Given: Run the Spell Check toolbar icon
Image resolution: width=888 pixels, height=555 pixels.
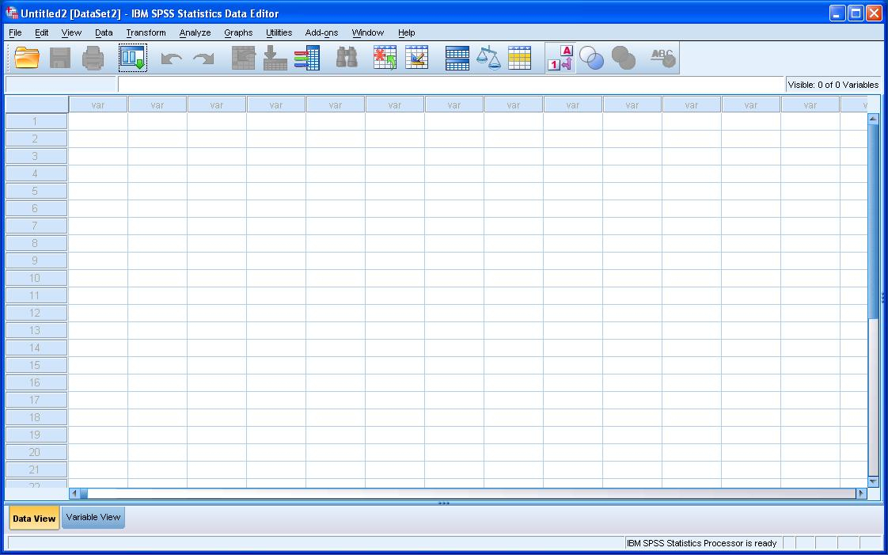Looking at the screenshot, I should (661, 57).
